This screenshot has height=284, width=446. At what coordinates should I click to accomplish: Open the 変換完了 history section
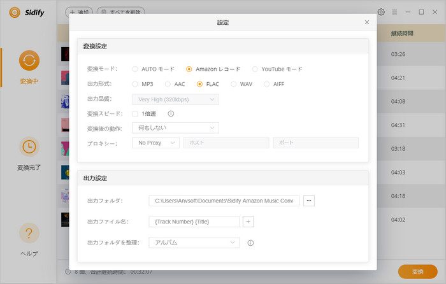click(29, 153)
